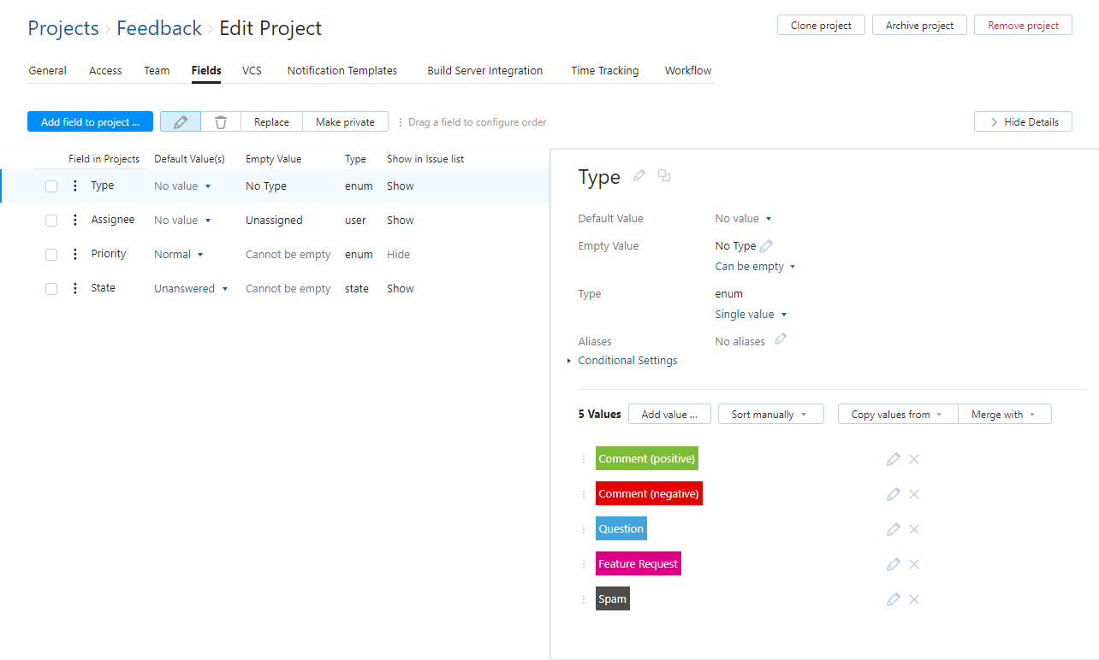
Task: Click the Clone project button
Action: (821, 26)
